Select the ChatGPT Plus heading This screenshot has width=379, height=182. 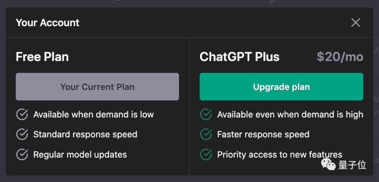[x=240, y=57]
